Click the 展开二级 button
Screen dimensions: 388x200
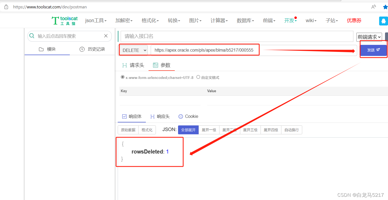point(230,130)
